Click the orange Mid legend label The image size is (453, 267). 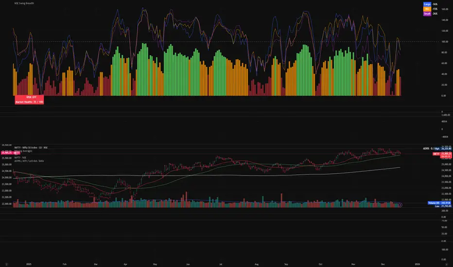[427, 9]
